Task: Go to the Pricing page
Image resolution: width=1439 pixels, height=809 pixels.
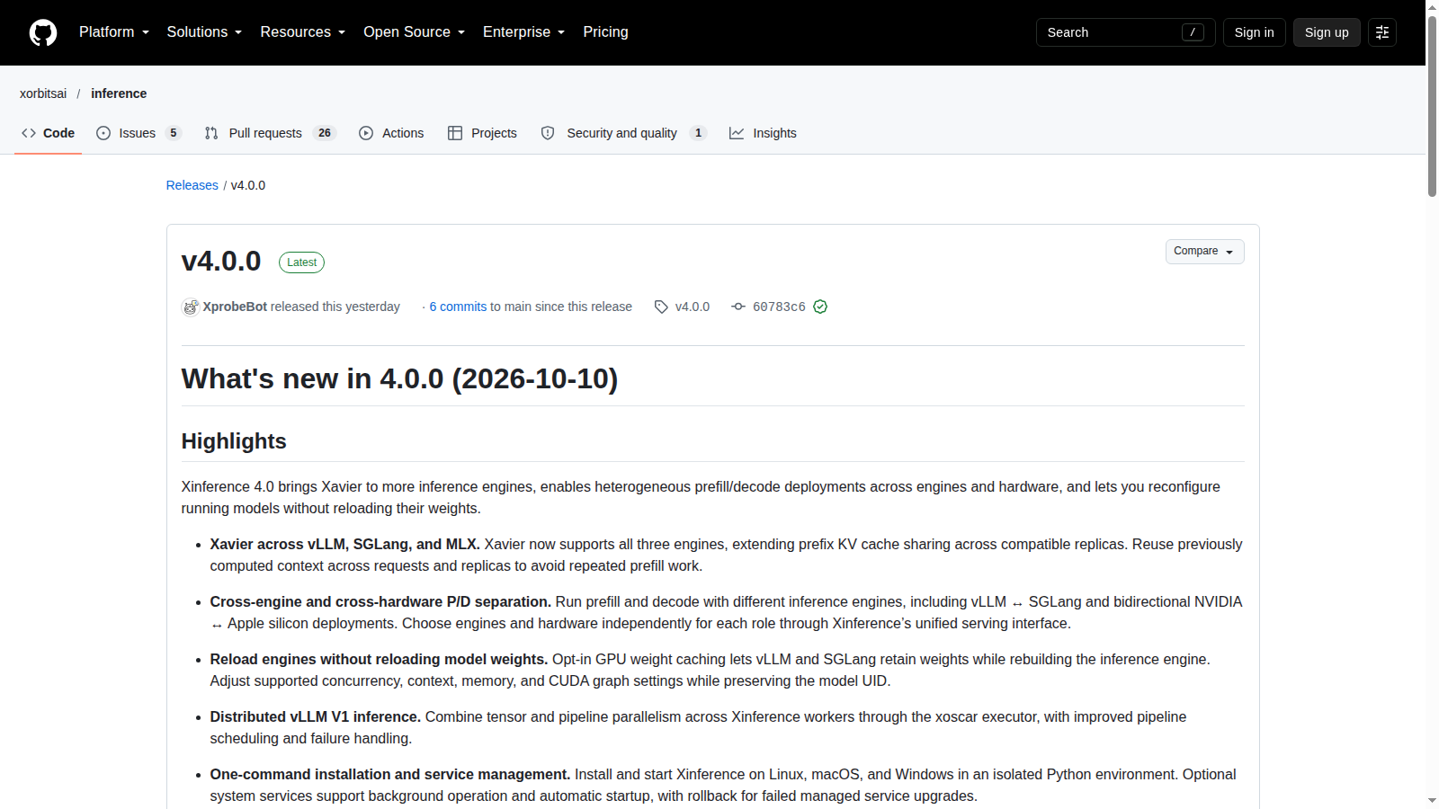Action: point(605,32)
